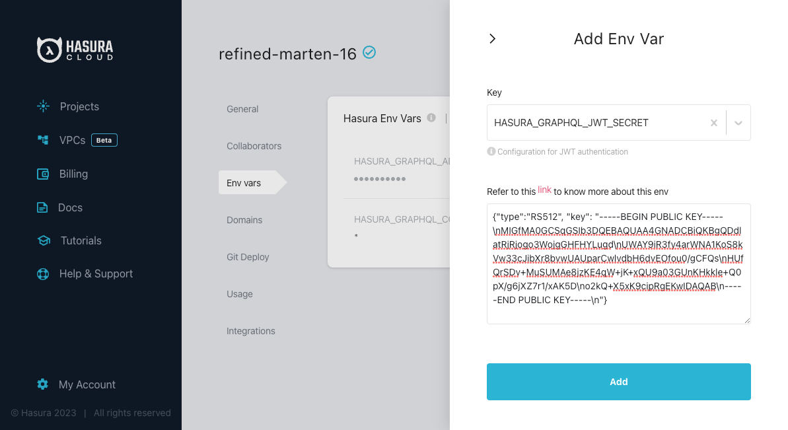Click the Add button to save

pos(618,381)
